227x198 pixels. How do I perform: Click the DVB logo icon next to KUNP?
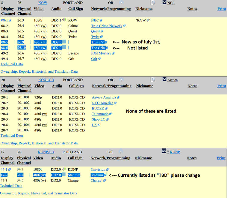(x=164, y=151)
